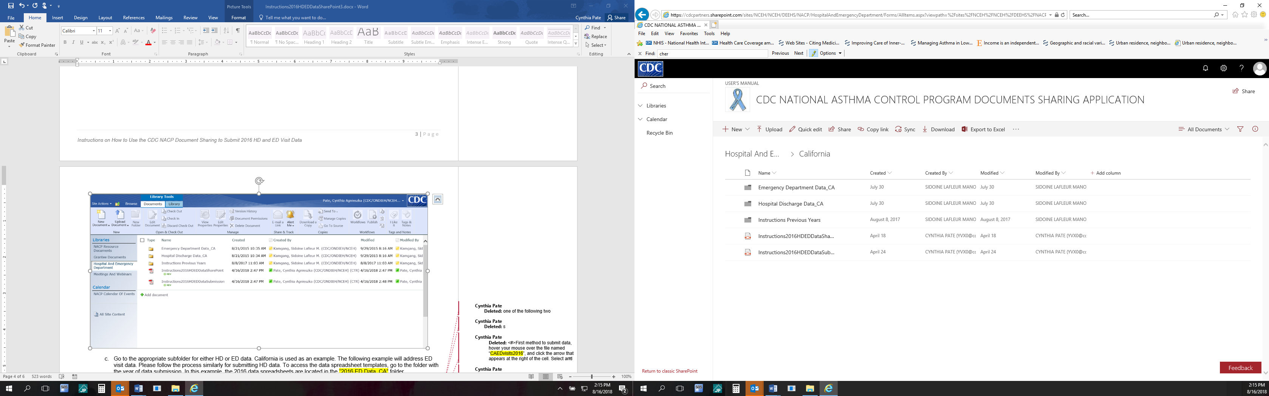Click Export to Excel in SharePoint
This screenshot has height=396, width=1269.
[983, 129]
